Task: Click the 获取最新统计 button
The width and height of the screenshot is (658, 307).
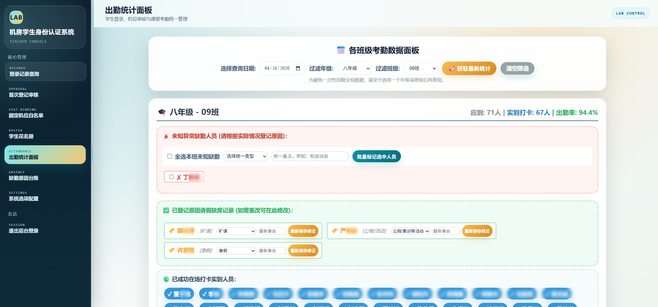Action: [469, 68]
